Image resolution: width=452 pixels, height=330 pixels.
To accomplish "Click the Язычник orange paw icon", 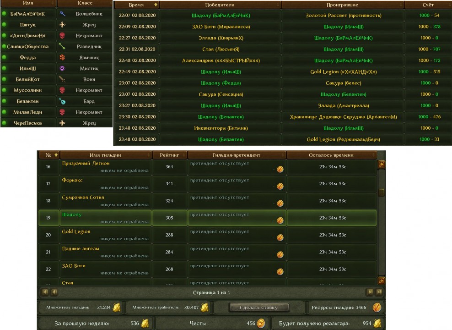I will pyautogui.click(x=62, y=58).
